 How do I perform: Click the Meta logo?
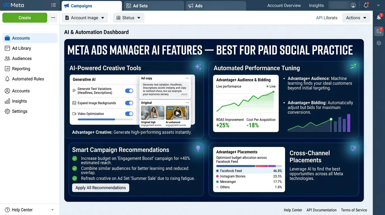click(x=13, y=5)
